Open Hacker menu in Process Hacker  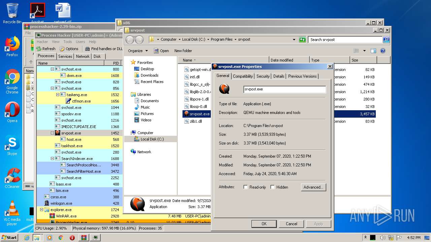click(42, 42)
